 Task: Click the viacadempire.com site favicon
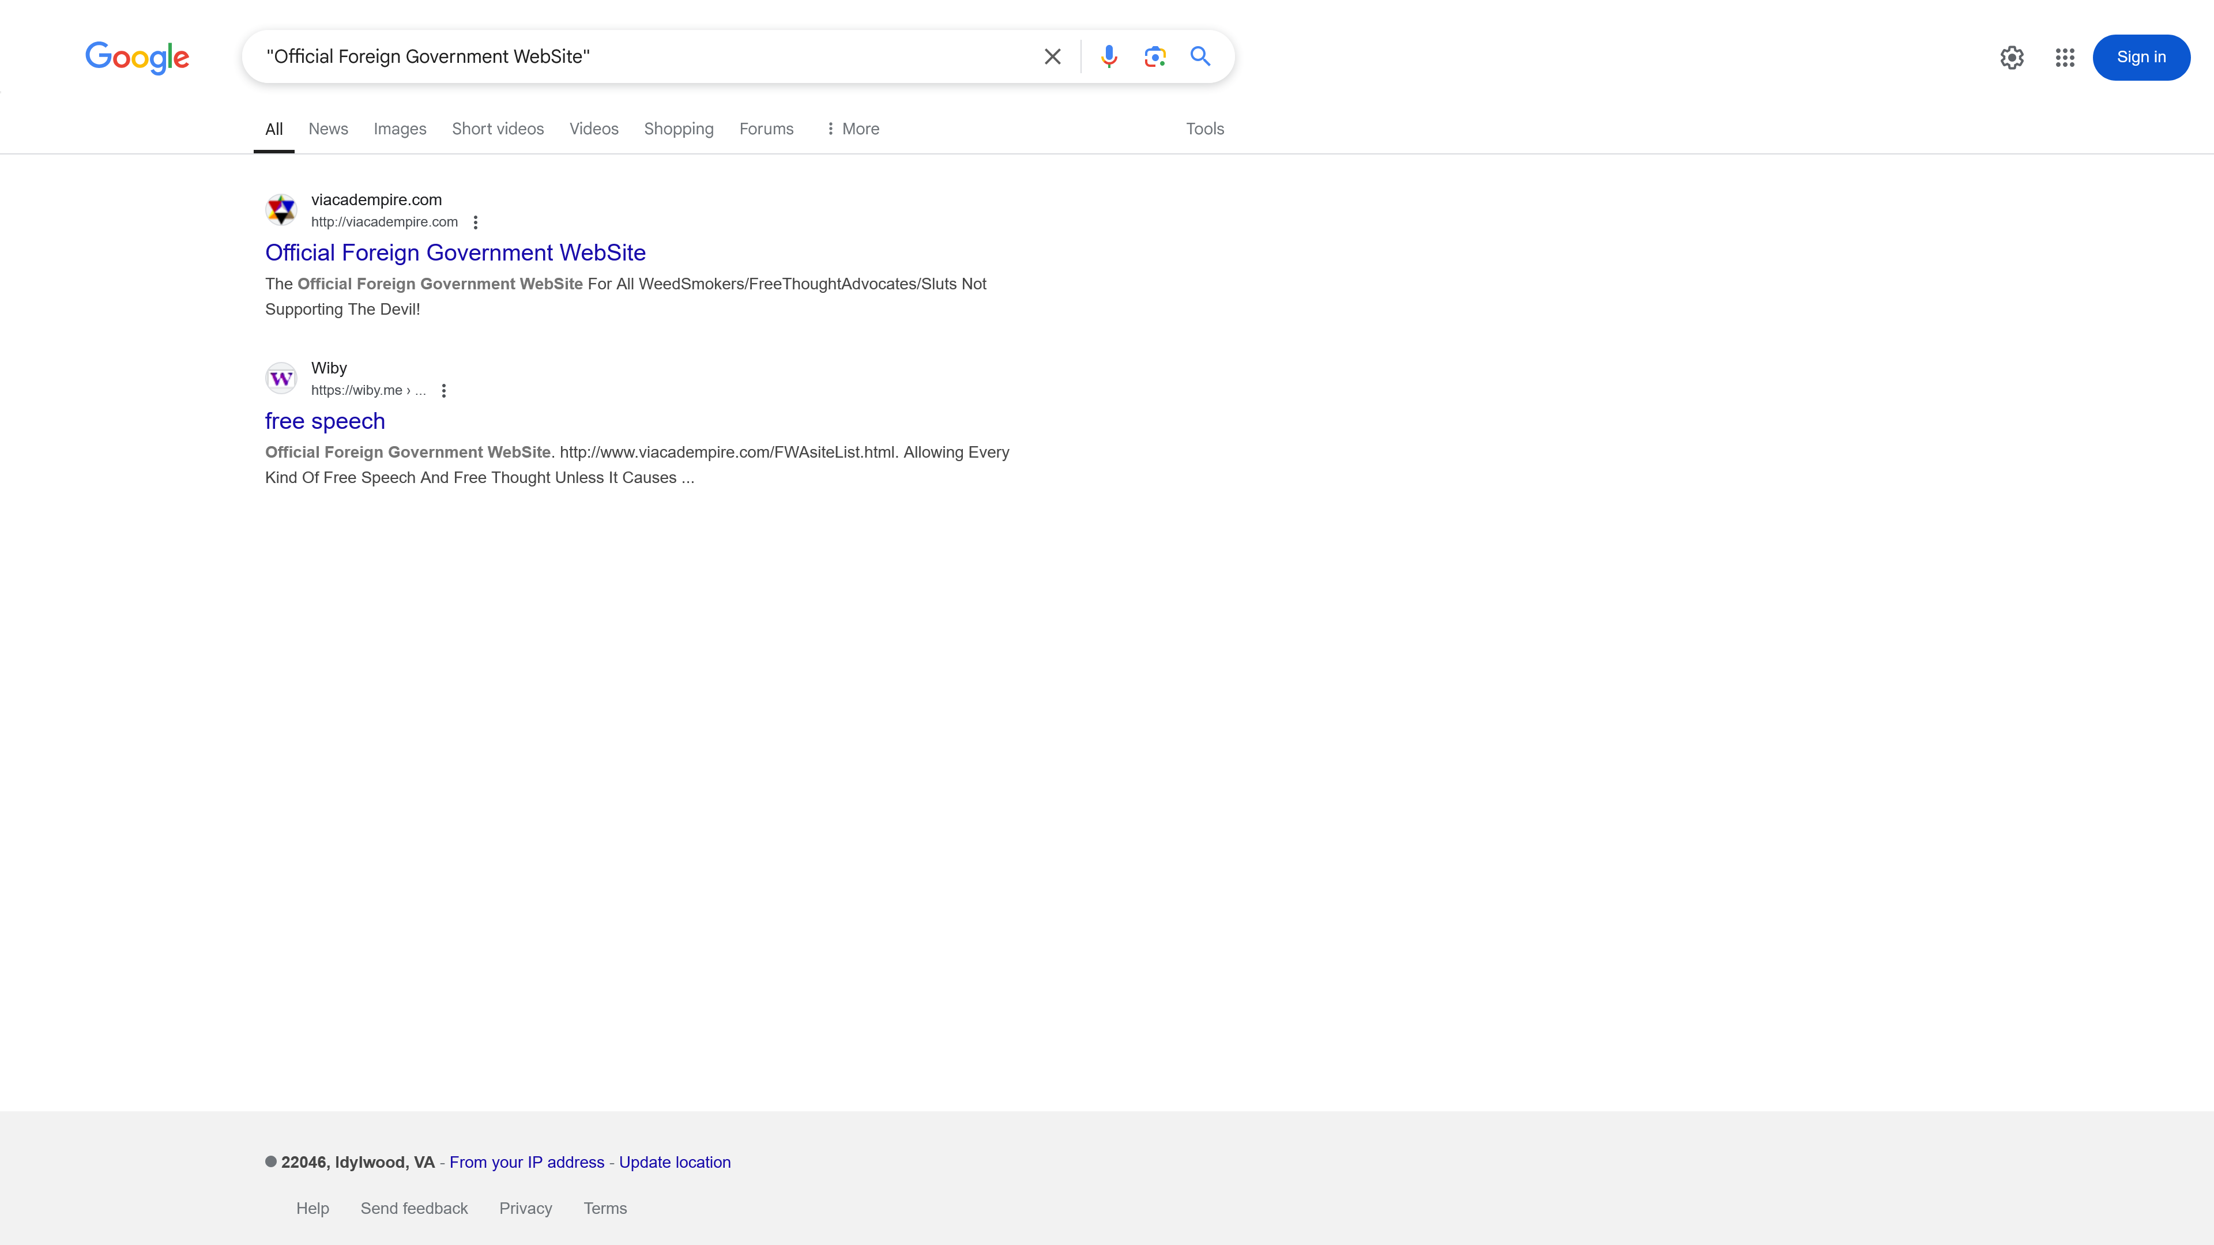[281, 210]
